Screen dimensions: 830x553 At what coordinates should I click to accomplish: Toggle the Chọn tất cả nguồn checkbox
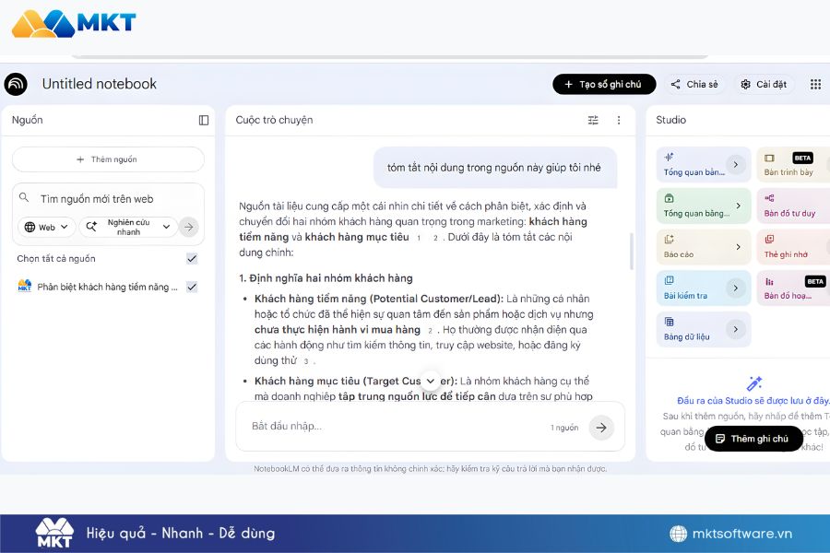coord(192,259)
